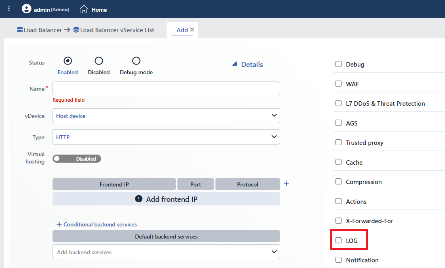
Task: Open the three-dot menu in top bar
Action: point(9,9)
